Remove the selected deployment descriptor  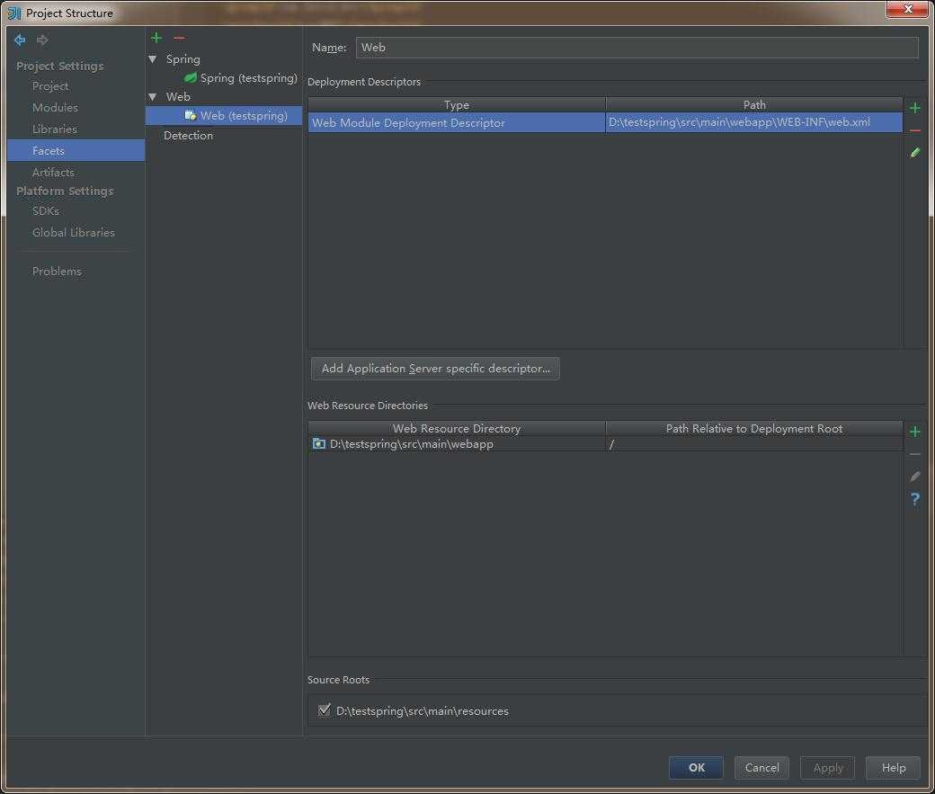[x=914, y=130]
